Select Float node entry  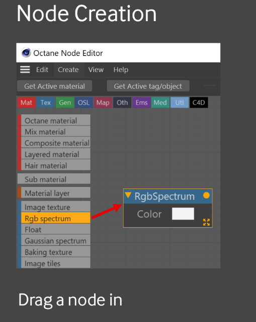[54, 229]
